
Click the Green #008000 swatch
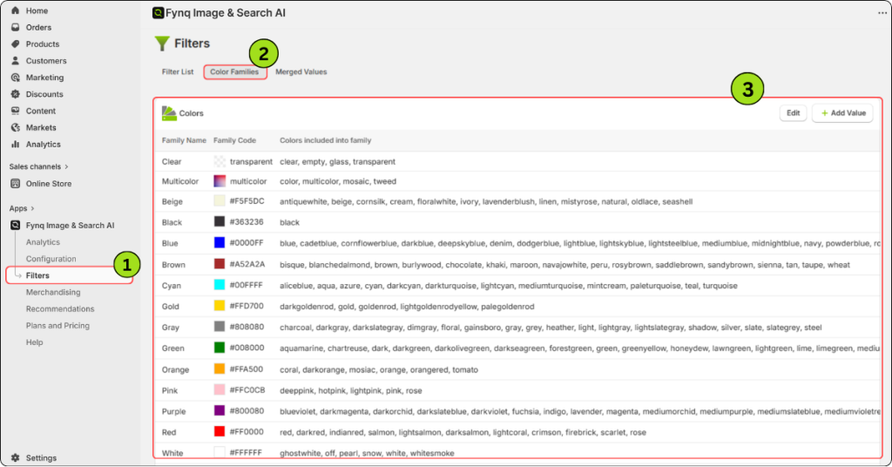click(x=220, y=348)
